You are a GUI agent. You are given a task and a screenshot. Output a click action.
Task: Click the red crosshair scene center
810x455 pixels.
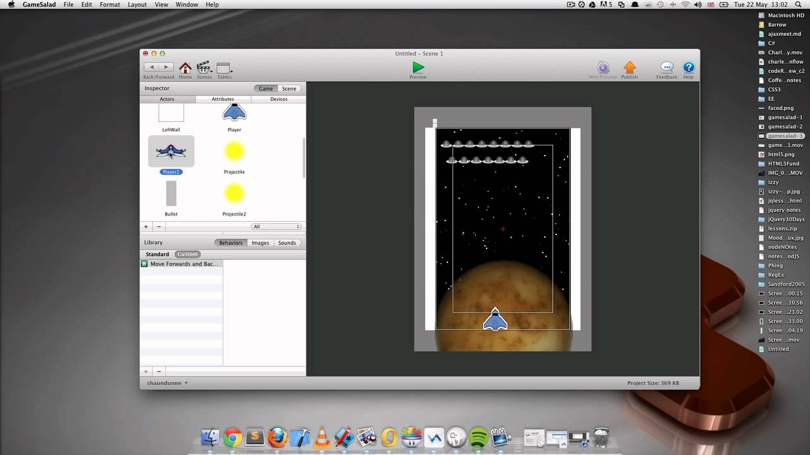(x=503, y=229)
